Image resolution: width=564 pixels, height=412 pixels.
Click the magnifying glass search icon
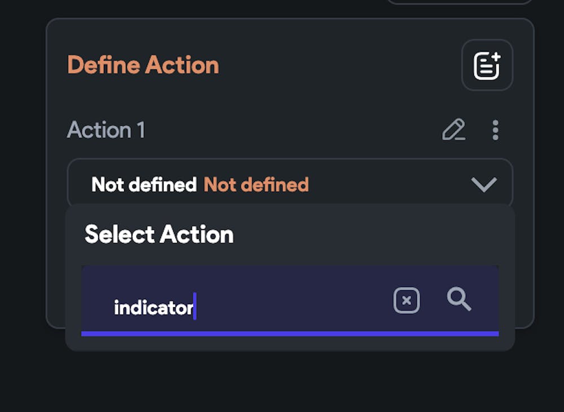pyautogui.click(x=459, y=299)
